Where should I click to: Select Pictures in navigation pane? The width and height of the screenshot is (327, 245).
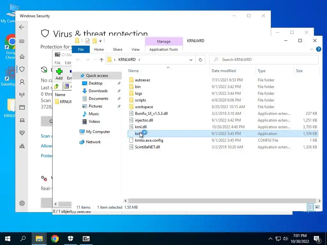pyautogui.click(x=95, y=106)
